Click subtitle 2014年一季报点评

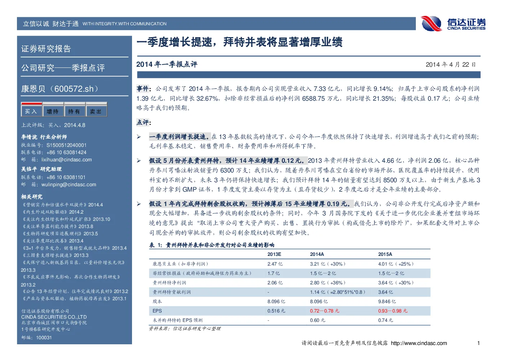167,64
